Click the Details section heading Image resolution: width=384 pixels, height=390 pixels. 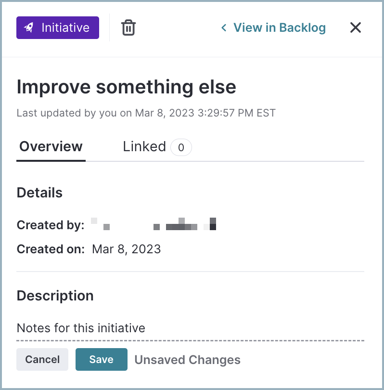pos(39,193)
